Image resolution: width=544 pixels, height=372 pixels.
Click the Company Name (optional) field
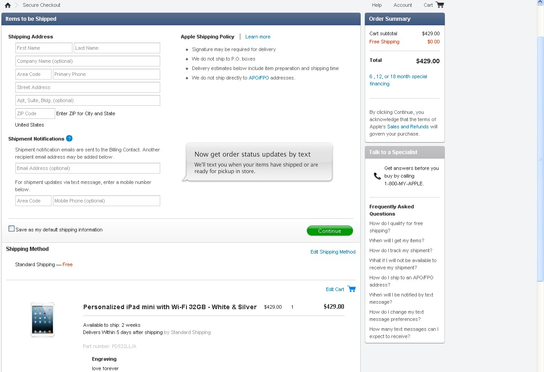tap(88, 61)
